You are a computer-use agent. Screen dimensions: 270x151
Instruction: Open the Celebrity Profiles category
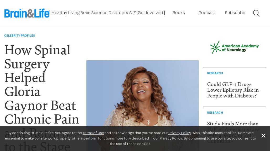pyautogui.click(x=20, y=36)
